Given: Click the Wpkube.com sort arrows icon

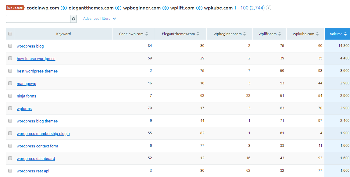Looking at the screenshot, I should point(317,34).
